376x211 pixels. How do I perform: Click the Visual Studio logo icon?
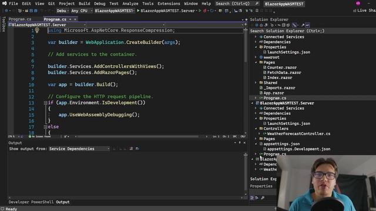coord(4,4)
